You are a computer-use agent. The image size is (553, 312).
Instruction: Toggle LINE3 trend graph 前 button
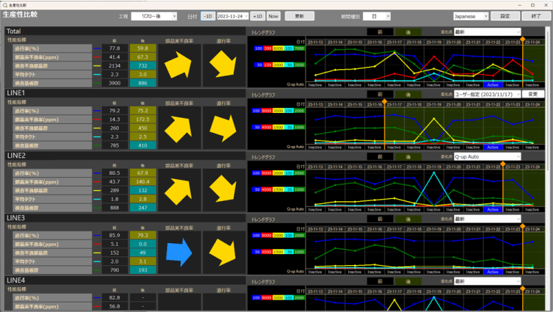click(380, 219)
